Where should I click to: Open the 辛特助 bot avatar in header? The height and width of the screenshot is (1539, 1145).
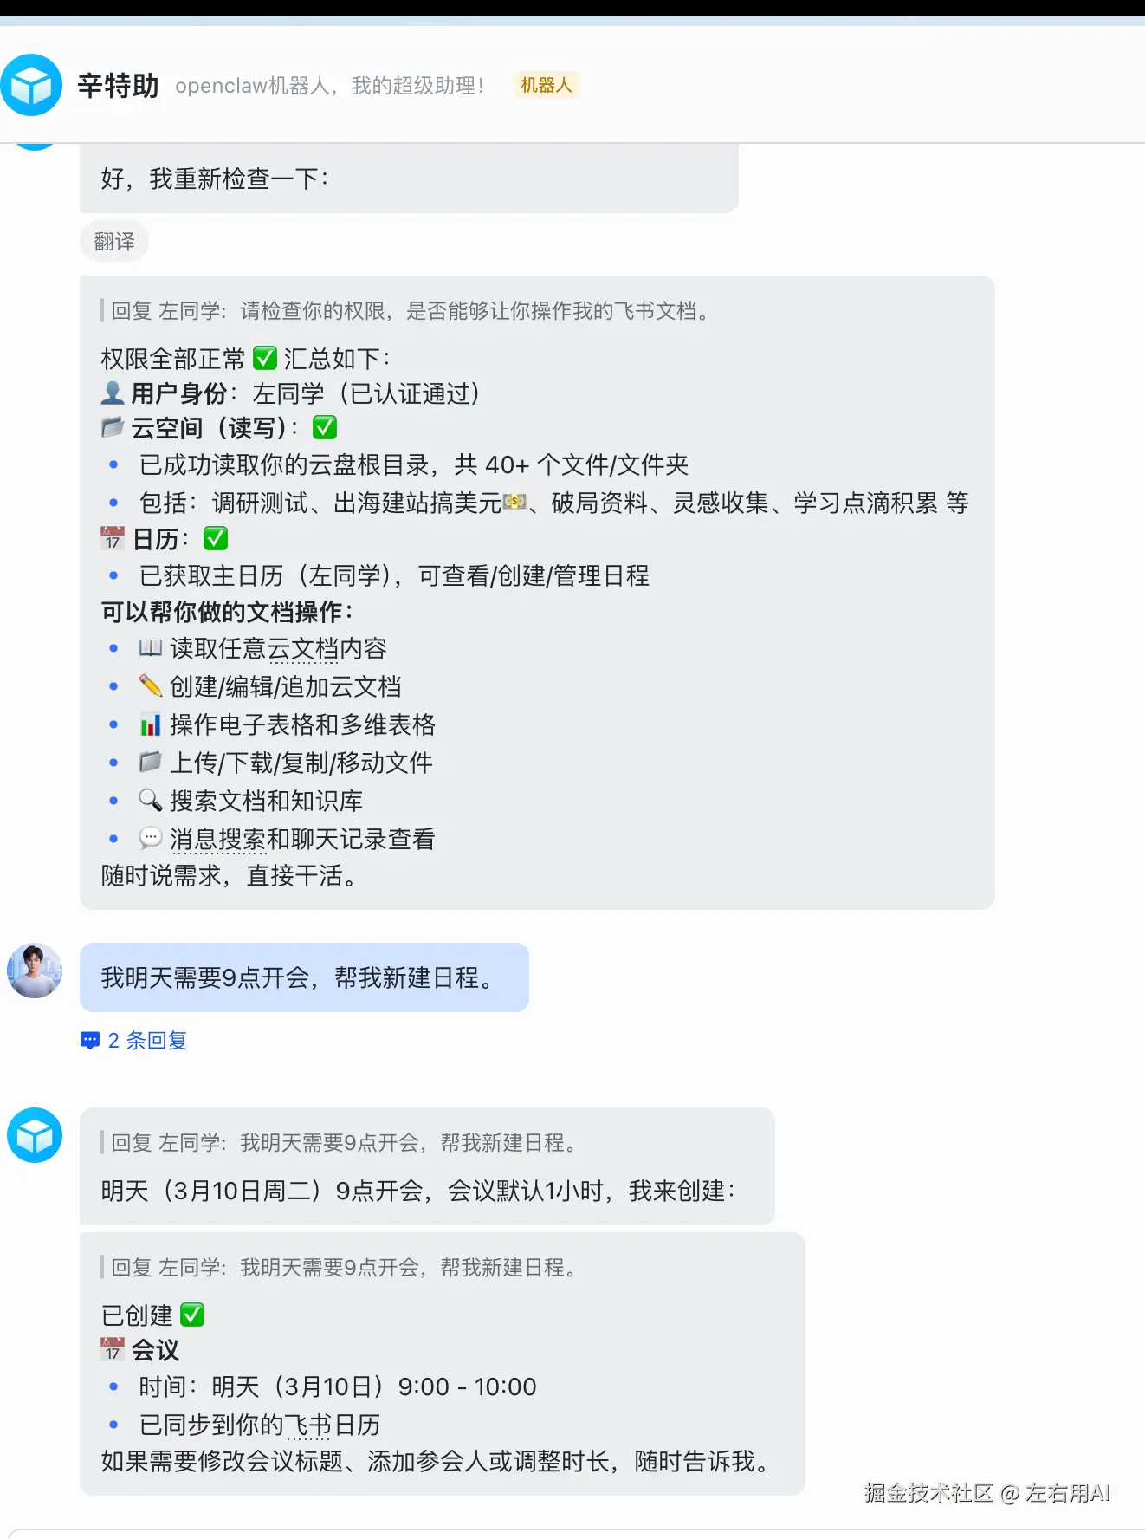tap(32, 85)
